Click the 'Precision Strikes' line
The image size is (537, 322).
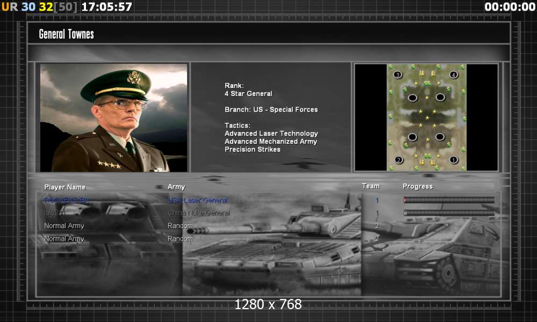pyautogui.click(x=253, y=149)
